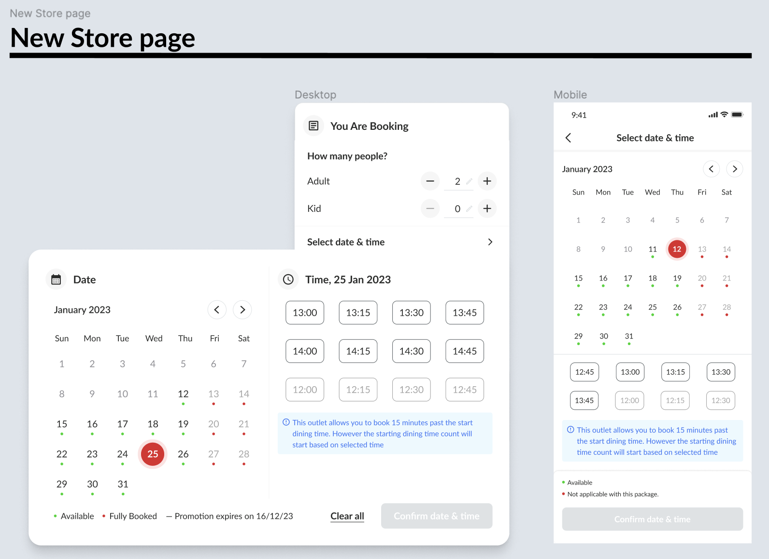This screenshot has width=769, height=559.
Task: Select date 18 in the mobile calendar
Action: pyautogui.click(x=653, y=279)
